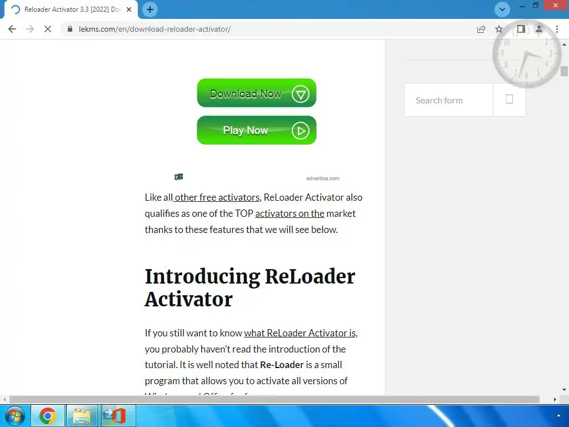
Task: Click the bold Re-Loader text
Action: point(282,365)
